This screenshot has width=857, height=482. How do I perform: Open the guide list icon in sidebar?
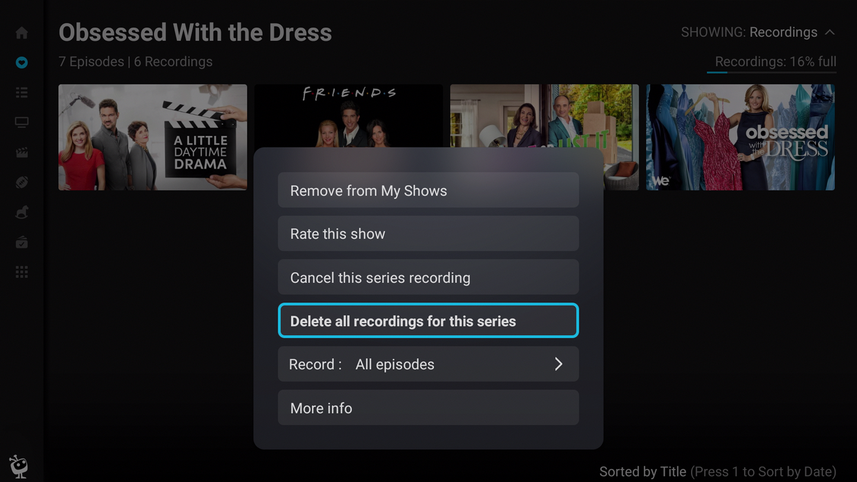[22, 92]
